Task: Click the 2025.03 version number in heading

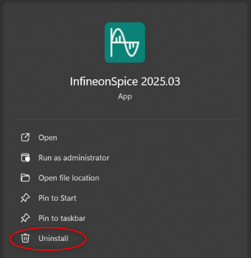Action: coord(160,81)
